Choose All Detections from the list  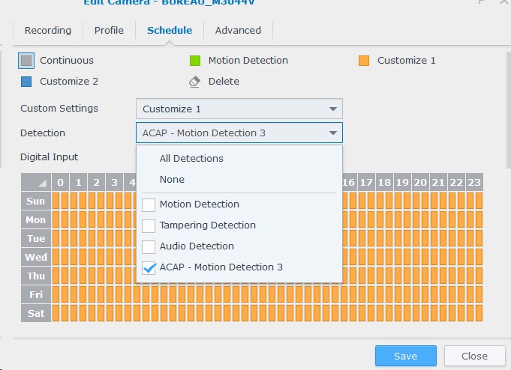[x=191, y=159]
